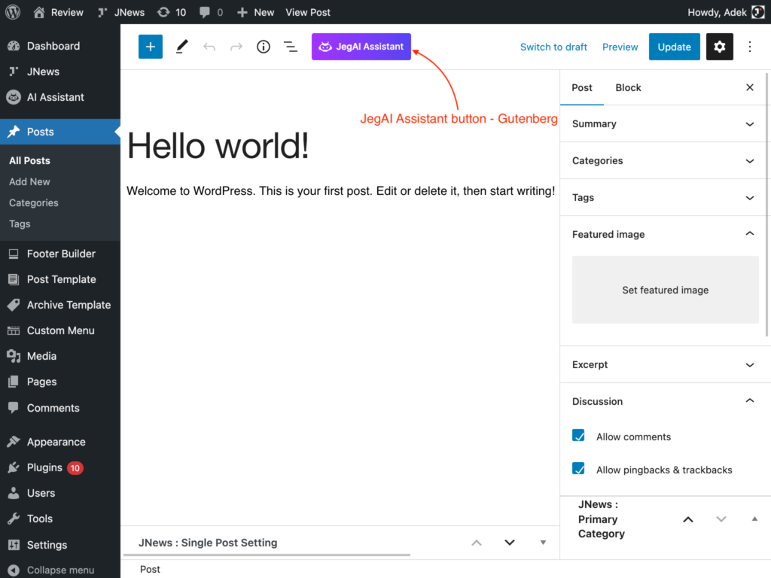Open the comments bubble icon in admin bar
Image resolution: width=771 pixels, height=578 pixels.
point(205,12)
